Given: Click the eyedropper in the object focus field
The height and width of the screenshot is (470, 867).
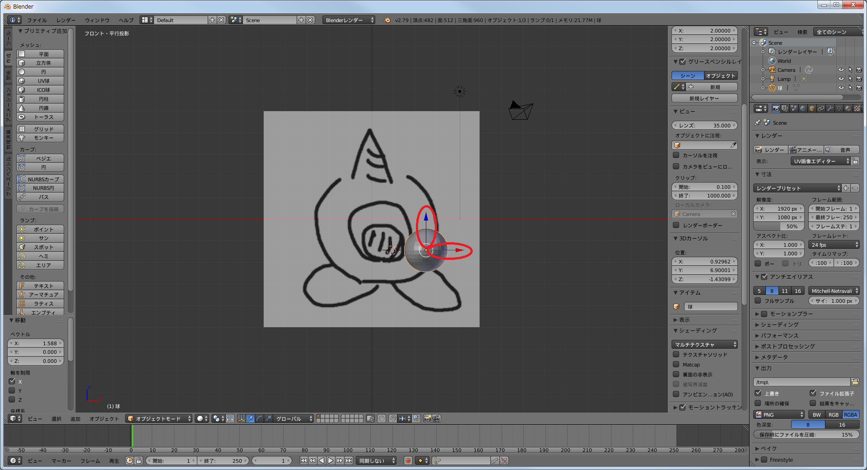Looking at the screenshot, I should point(733,145).
